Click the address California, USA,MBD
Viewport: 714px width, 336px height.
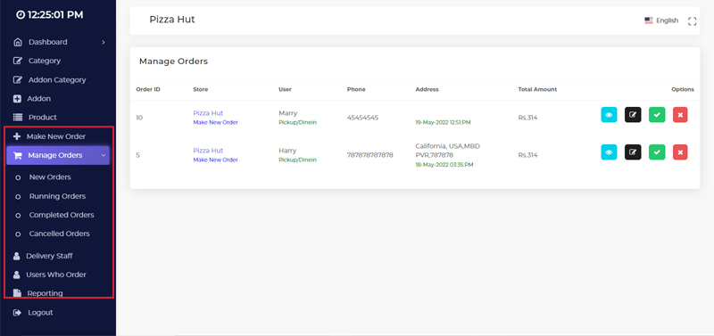pyautogui.click(x=448, y=146)
